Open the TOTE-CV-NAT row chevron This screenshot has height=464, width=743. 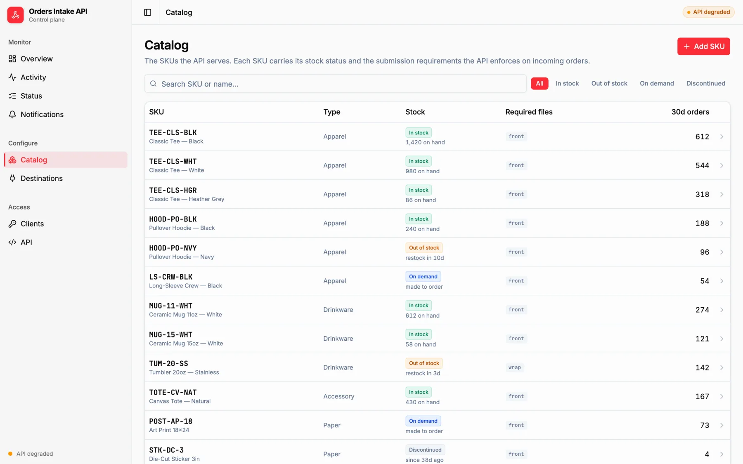coord(722,396)
